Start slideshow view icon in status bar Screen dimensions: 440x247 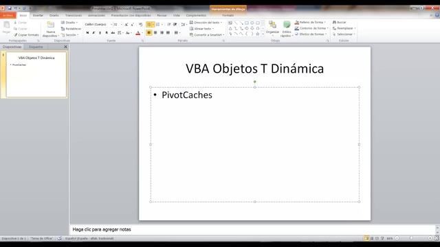(x=382, y=238)
